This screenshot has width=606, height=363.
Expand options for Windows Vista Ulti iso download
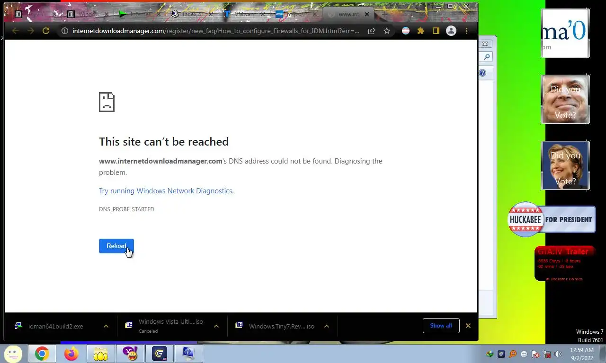(x=216, y=326)
